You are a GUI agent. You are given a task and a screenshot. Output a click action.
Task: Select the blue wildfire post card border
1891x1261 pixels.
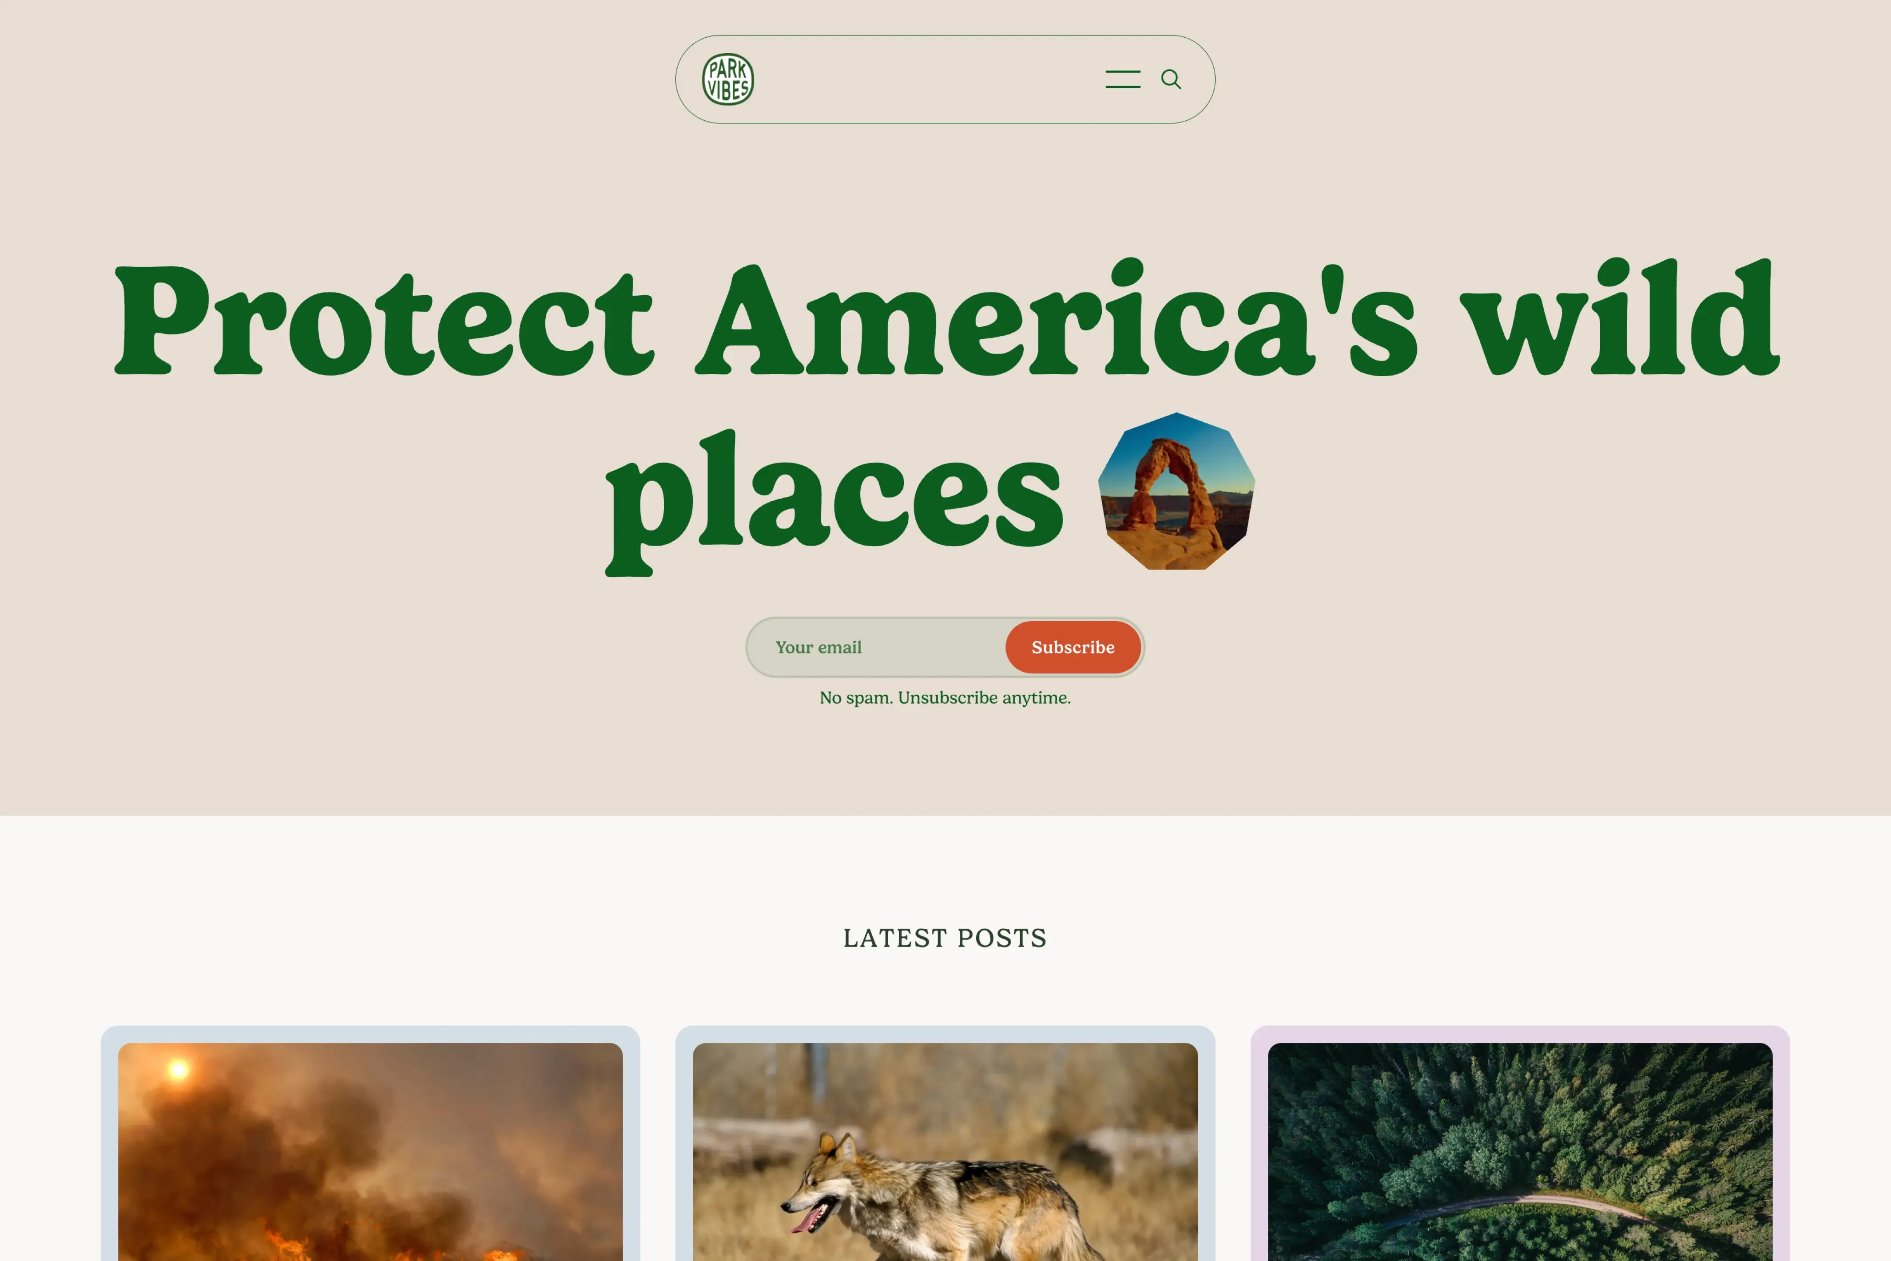click(x=370, y=1034)
